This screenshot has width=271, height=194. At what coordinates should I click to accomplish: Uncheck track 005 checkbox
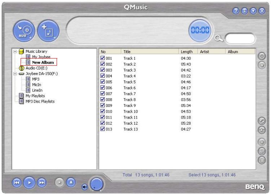pyautogui.click(x=102, y=82)
